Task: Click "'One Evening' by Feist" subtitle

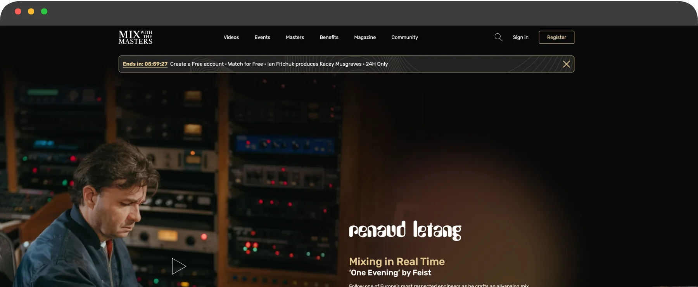Action: 390,273
